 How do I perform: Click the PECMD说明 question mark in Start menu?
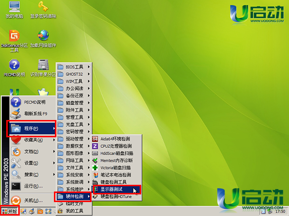[16, 102]
